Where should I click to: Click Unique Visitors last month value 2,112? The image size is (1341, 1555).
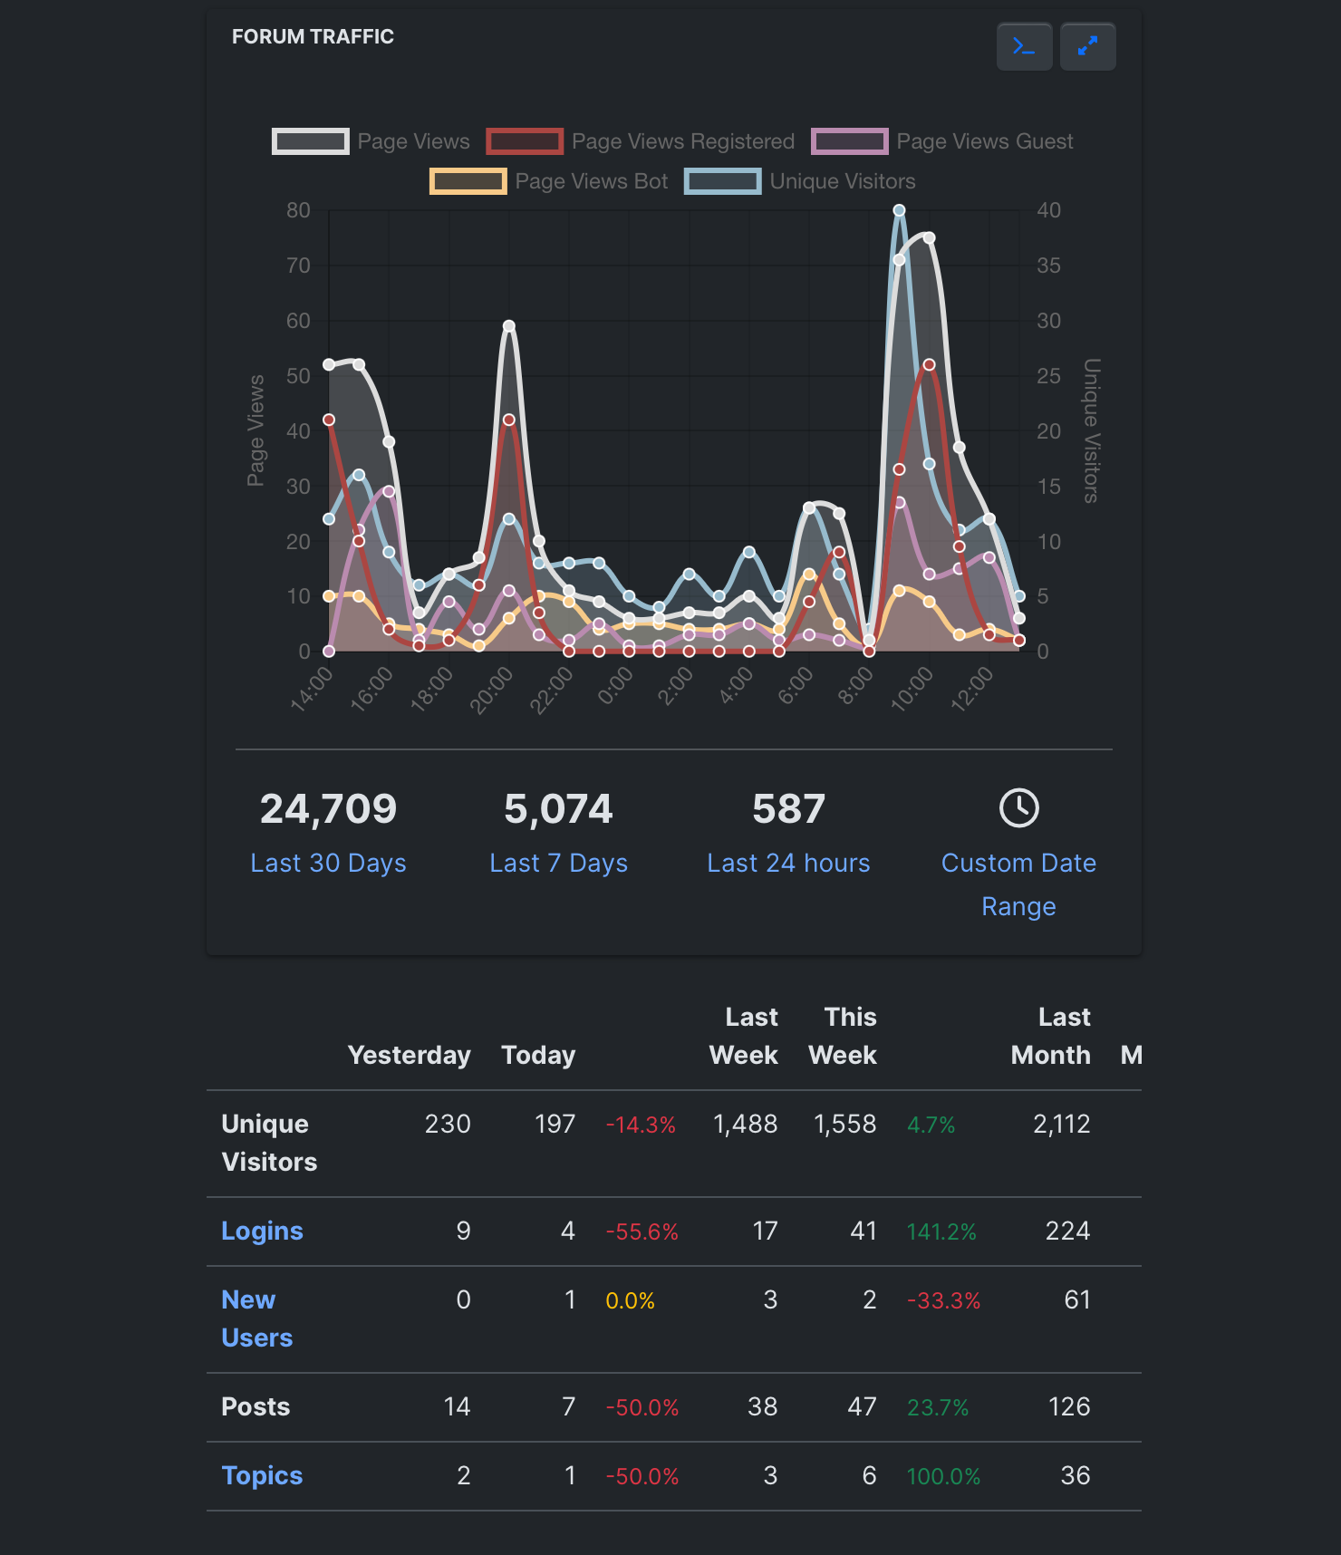pyautogui.click(x=1061, y=1124)
